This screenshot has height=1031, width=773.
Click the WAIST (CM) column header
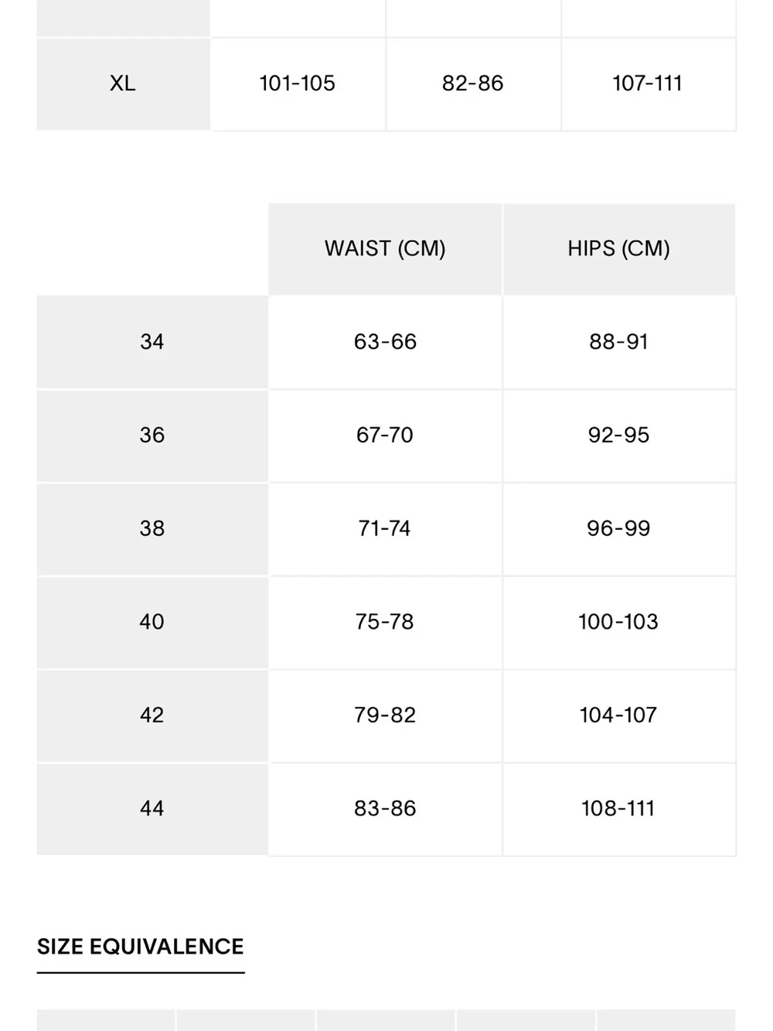385,249
